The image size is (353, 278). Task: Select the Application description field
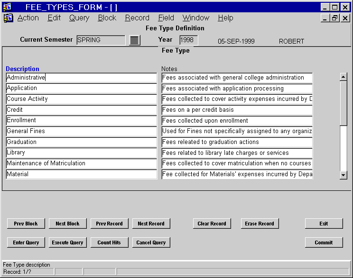(x=81, y=88)
